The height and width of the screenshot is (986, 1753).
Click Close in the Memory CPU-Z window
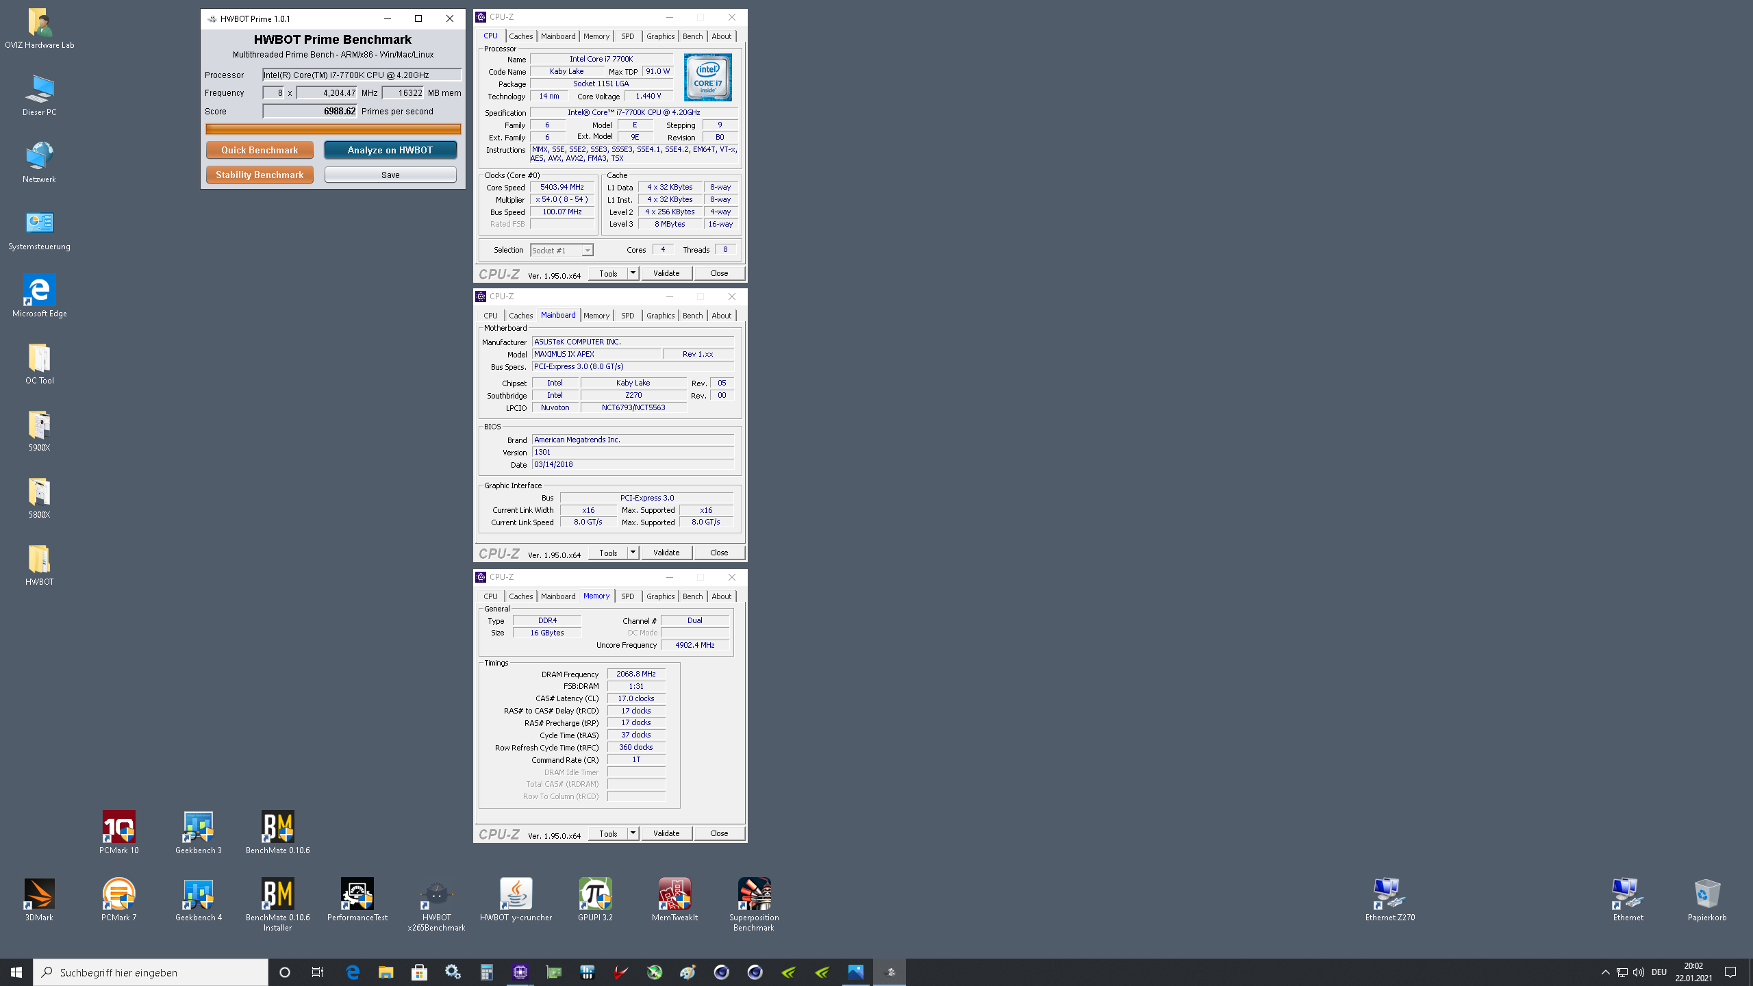click(x=719, y=833)
